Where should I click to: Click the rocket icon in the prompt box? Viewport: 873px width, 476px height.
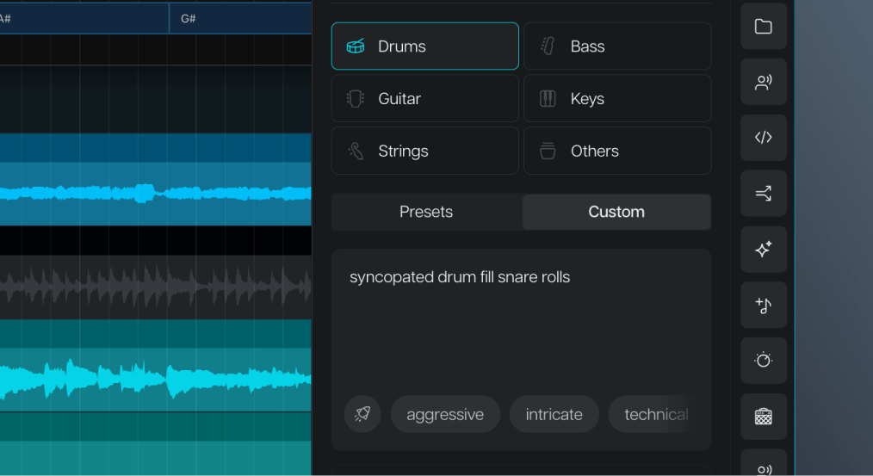click(362, 414)
